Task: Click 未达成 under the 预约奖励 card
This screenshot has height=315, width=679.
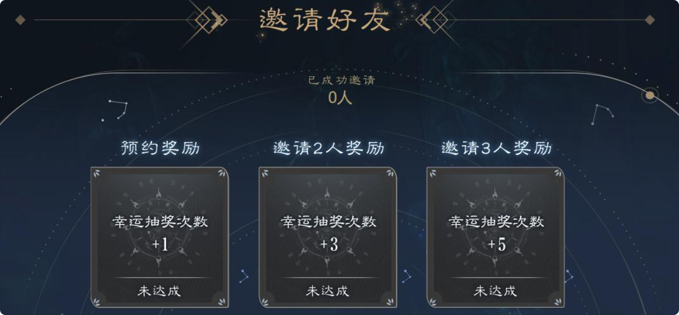Action: (x=159, y=291)
